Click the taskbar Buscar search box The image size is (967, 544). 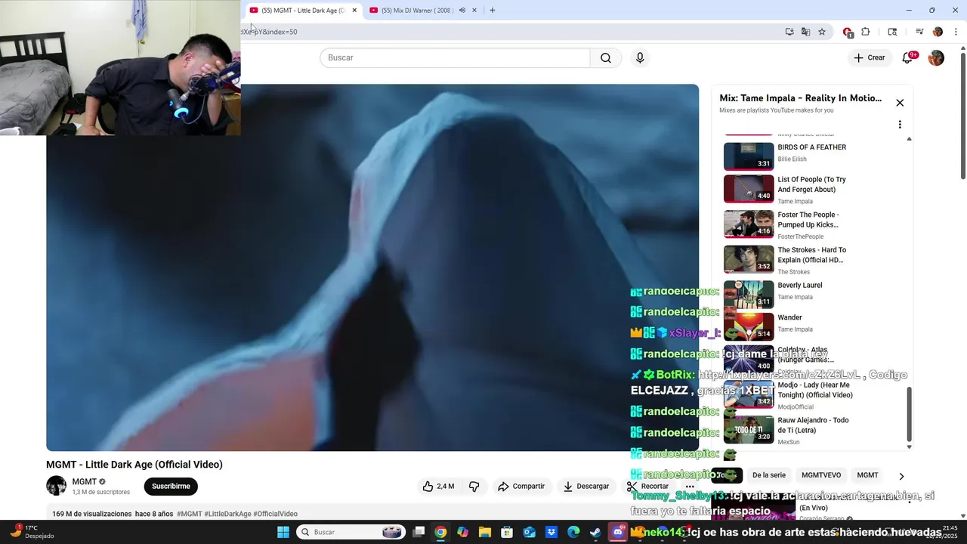(351, 532)
